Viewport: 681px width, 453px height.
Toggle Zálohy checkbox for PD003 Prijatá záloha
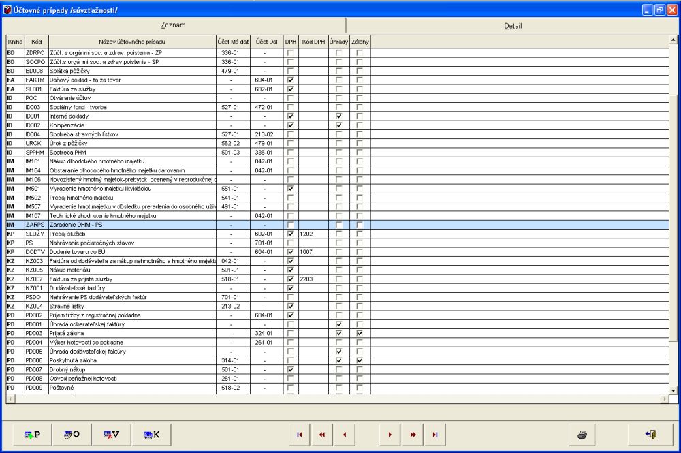point(360,333)
